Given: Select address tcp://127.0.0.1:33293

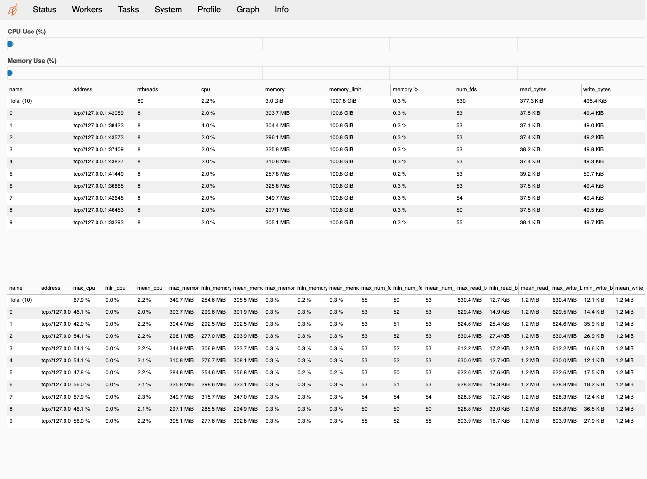Looking at the screenshot, I should click(x=98, y=222).
